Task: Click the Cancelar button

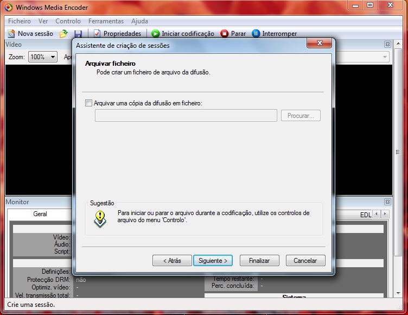Action: [305, 261]
